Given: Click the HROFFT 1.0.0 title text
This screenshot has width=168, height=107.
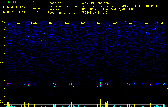Looking at the screenshot, I should point(21,2).
